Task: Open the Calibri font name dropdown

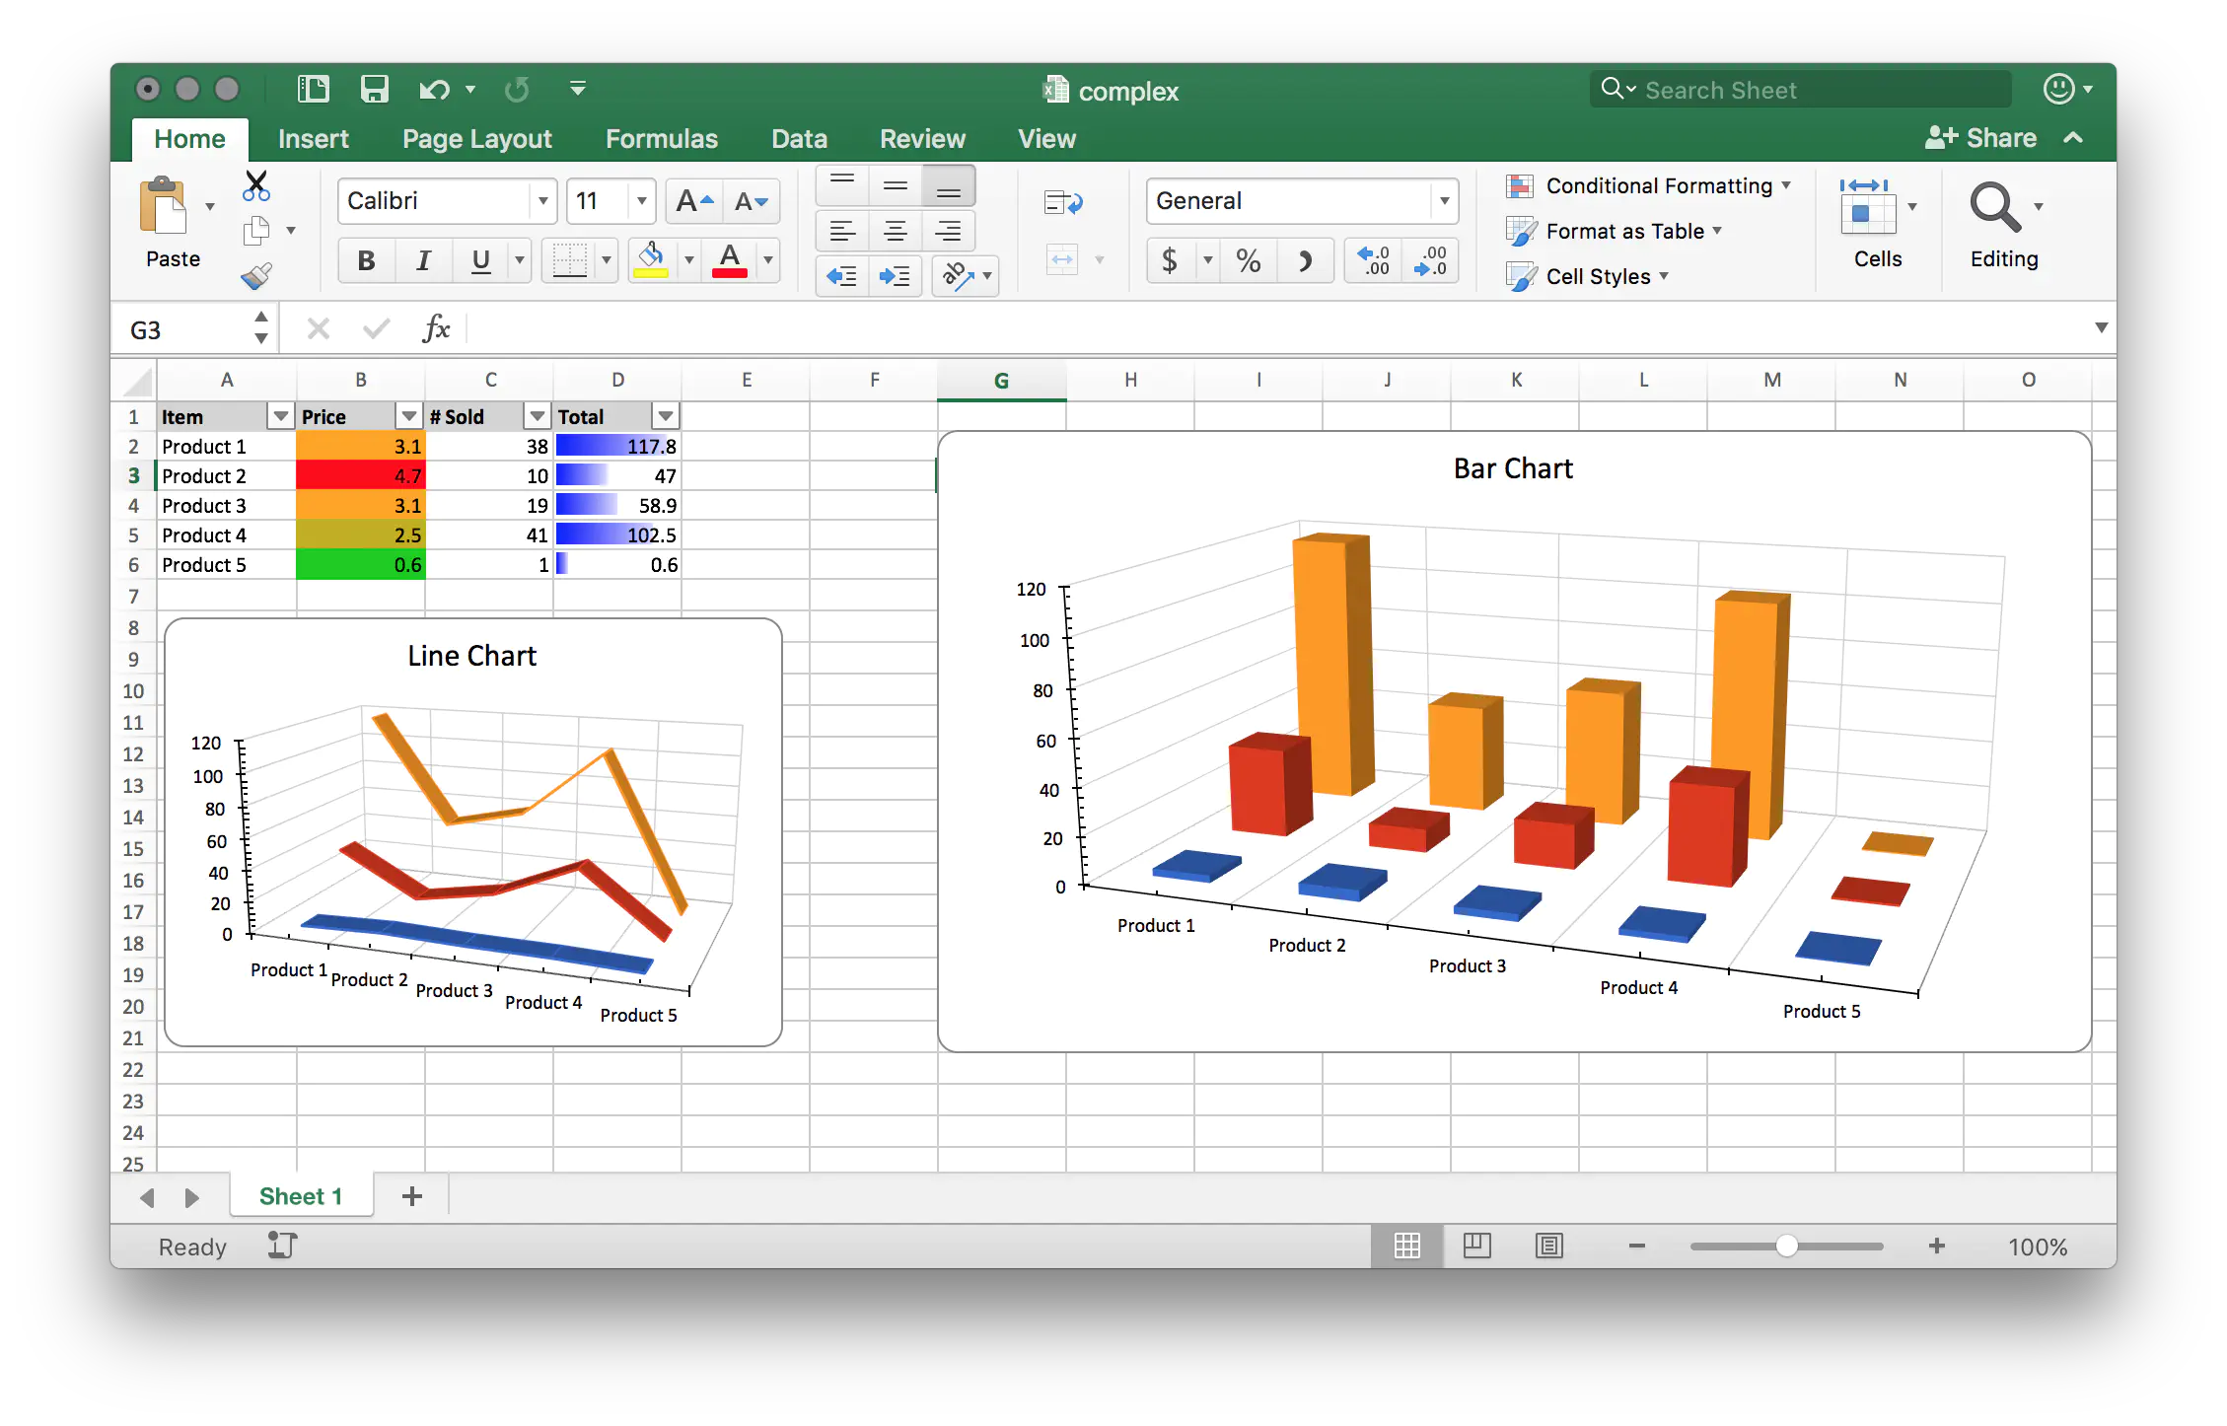Action: click(542, 201)
